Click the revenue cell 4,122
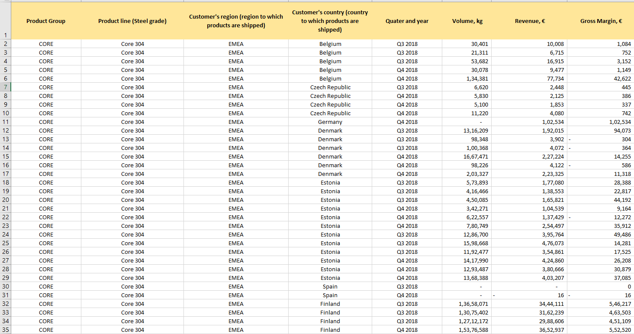634x334 pixels. (x=529, y=165)
